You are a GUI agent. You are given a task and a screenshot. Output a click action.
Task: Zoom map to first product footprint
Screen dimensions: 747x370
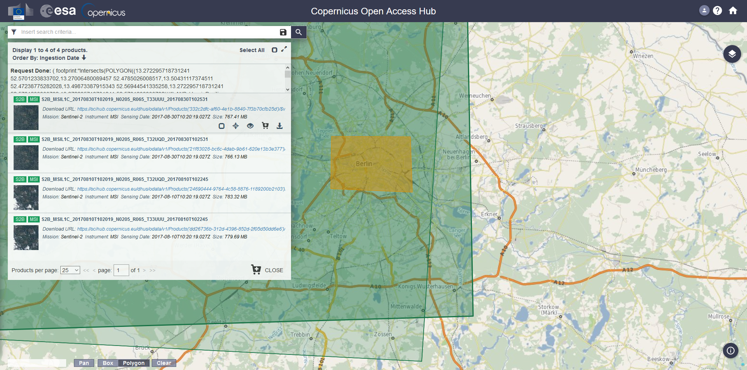[236, 126]
